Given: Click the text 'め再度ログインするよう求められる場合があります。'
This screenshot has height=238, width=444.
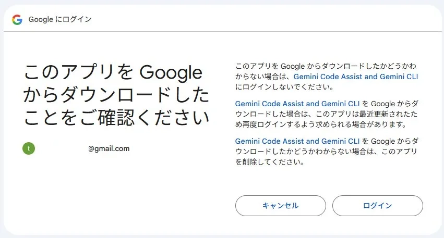Looking at the screenshot, I should pyautogui.click(x=321, y=124).
